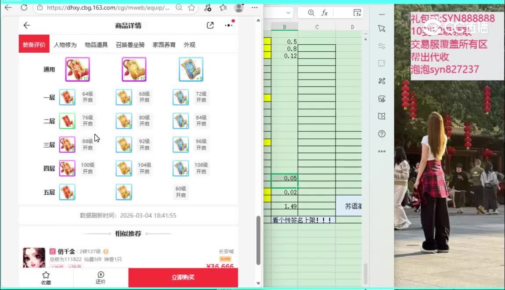Switch to the 人物修为 tab
The image size is (505, 290).
[65, 44]
